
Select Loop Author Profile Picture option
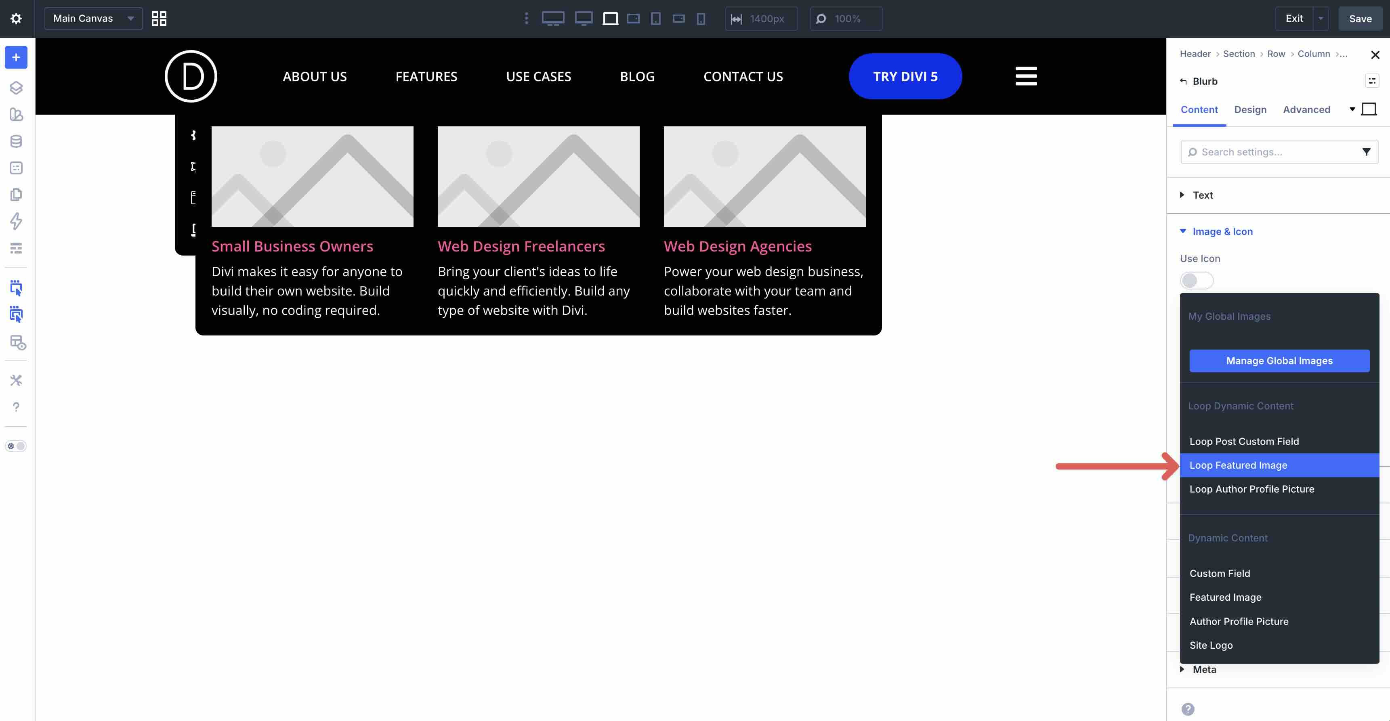tap(1252, 488)
